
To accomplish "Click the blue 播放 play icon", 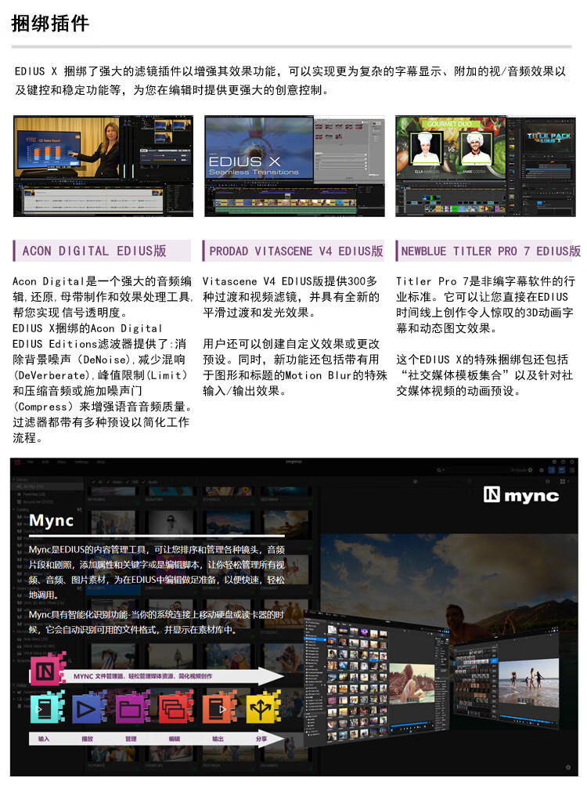I will tap(88, 707).
